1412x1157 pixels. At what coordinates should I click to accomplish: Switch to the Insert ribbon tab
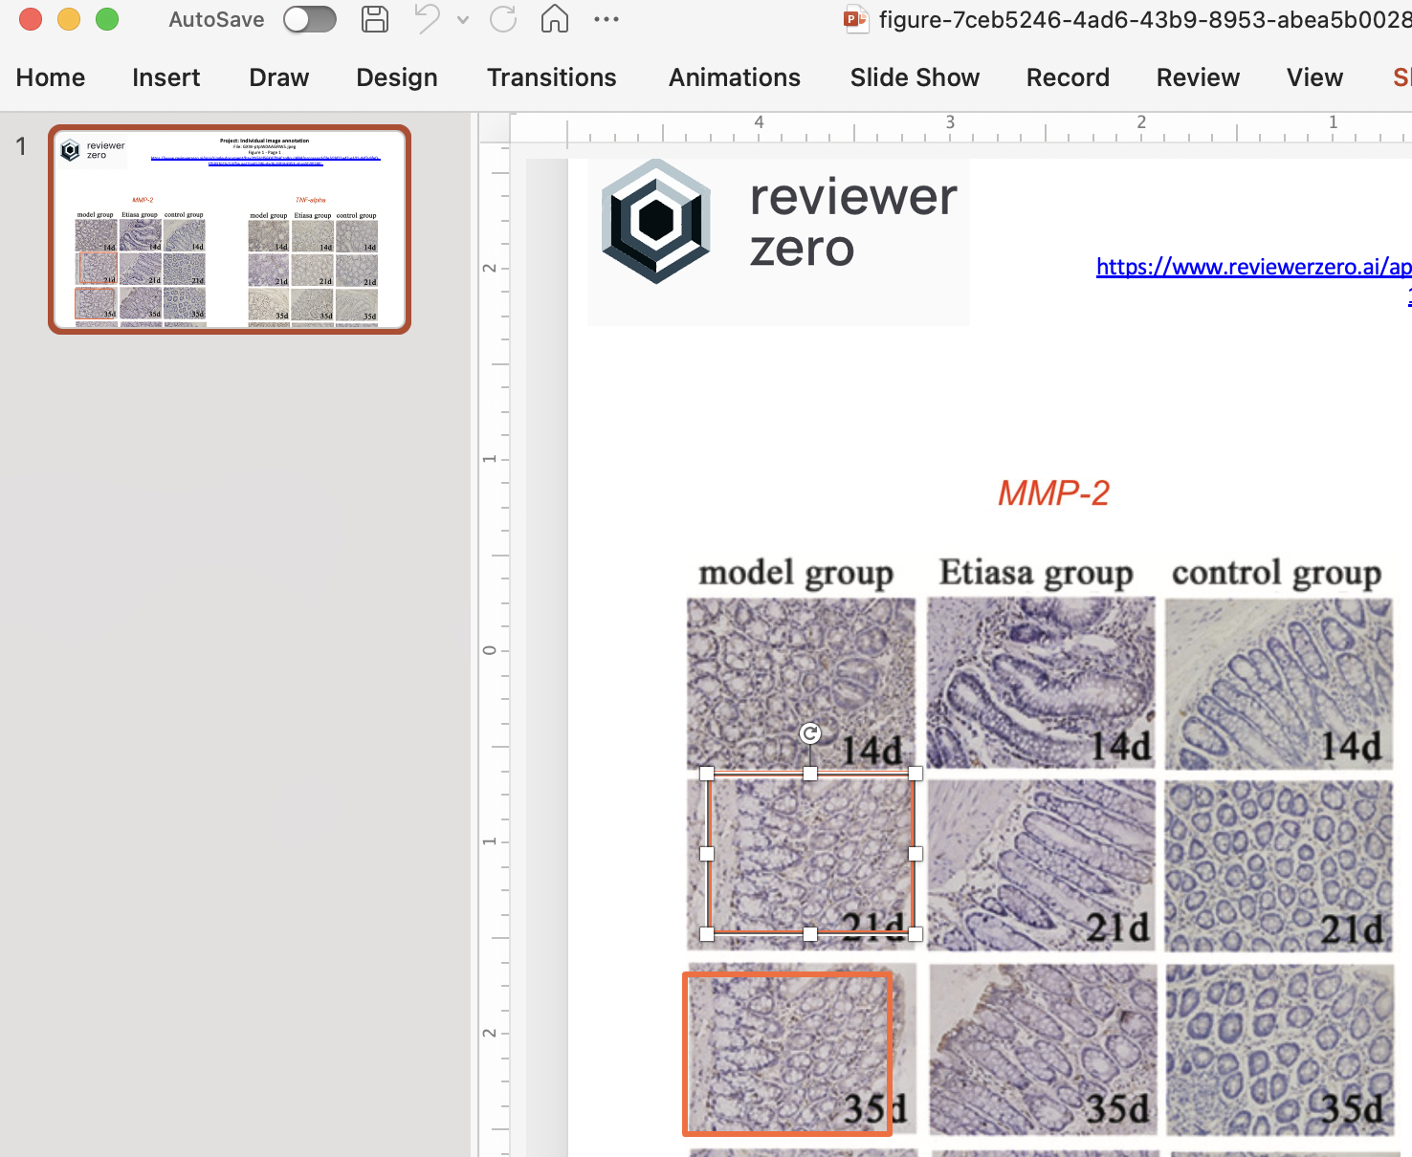165,77
